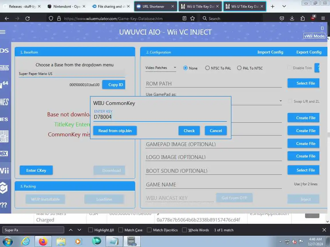Image resolution: width=330 pixels, height=247 pixels.
Task: Select the Game Boy Advance console icon
Action: (x=4, y=68)
